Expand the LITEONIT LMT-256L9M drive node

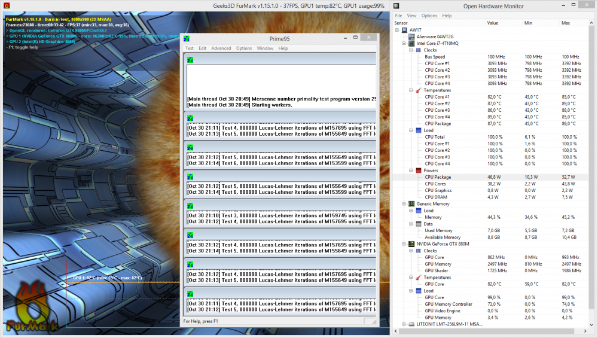tap(404, 324)
